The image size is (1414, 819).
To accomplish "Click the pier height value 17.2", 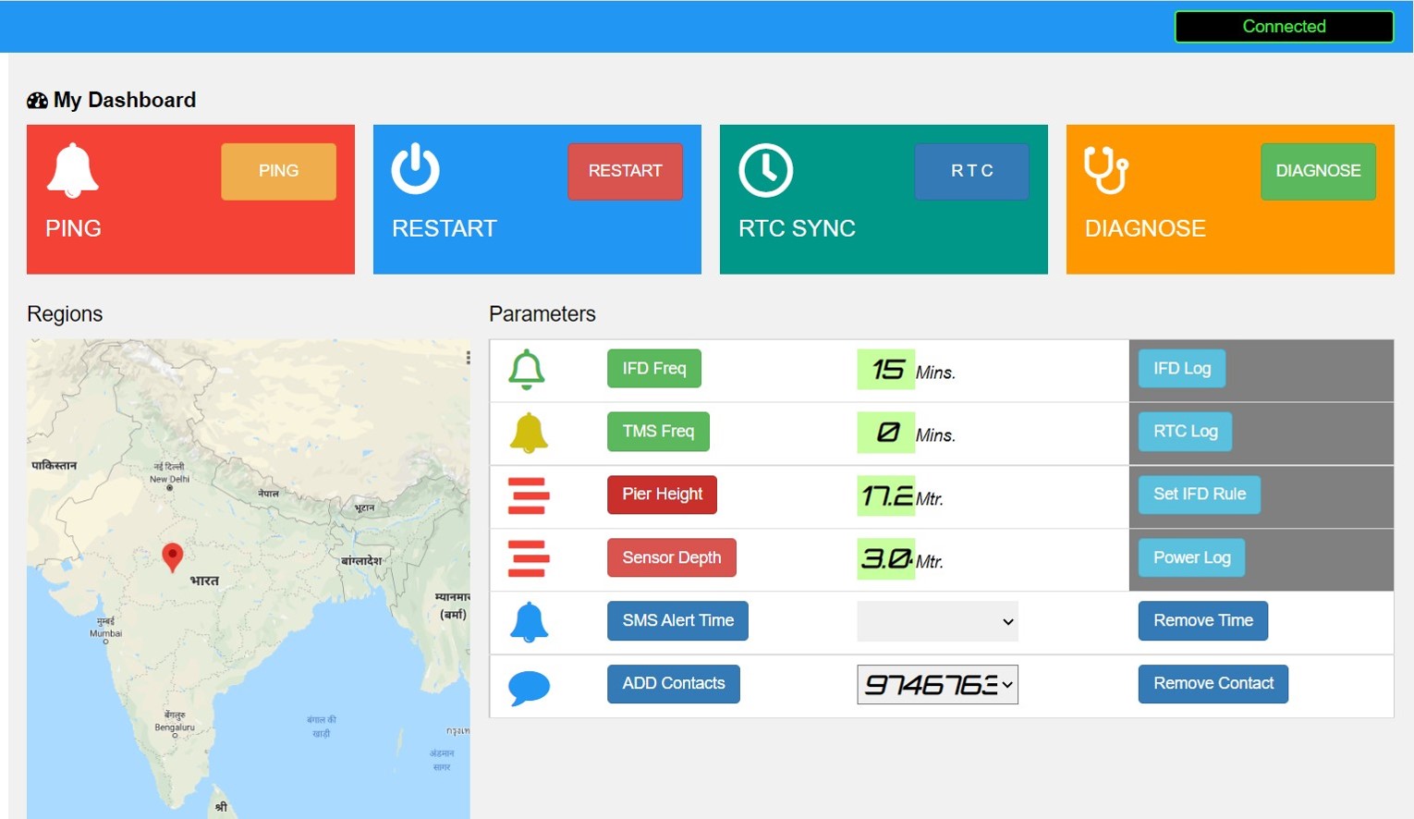I will 885,495.
